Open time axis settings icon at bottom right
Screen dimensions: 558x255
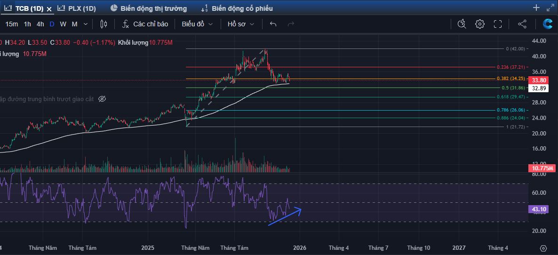[x=543, y=248]
